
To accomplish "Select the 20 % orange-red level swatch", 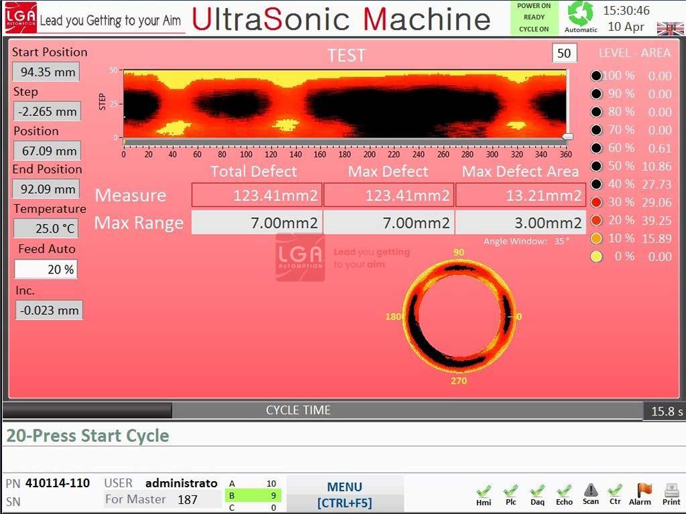I will pyautogui.click(x=596, y=220).
